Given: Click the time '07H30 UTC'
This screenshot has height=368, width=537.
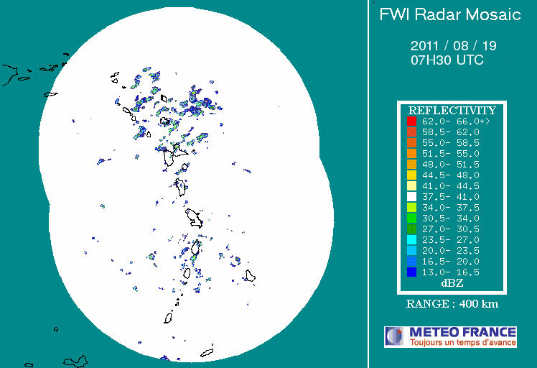Looking at the screenshot, I should 447,60.
